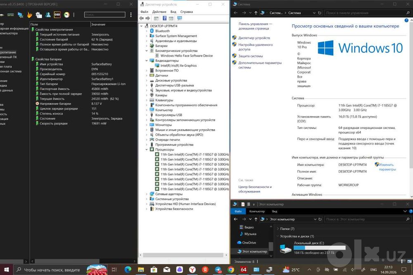
Task: Open the Вид menu in Device Manager
Action: (x=173, y=12)
